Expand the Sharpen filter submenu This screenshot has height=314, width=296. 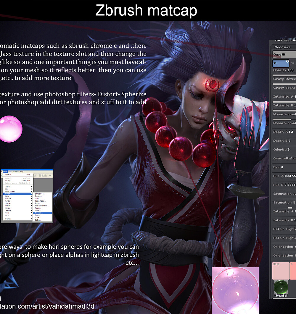(x=18, y=203)
